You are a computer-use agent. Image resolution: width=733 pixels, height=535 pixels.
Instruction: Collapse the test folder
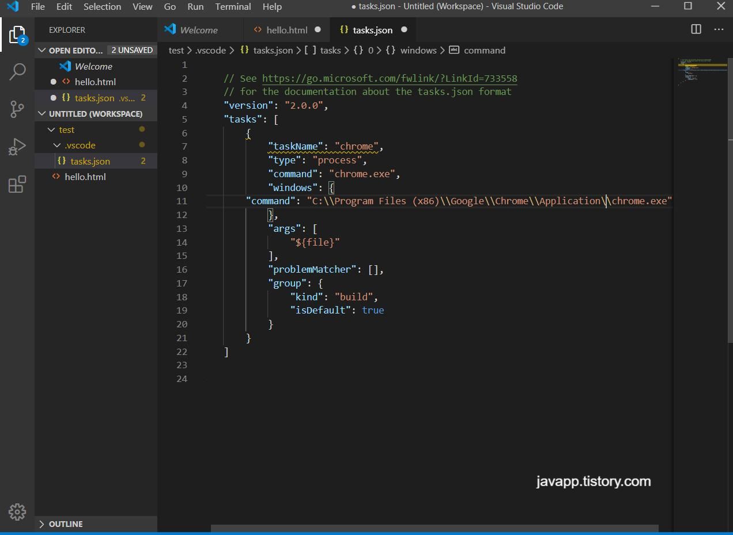(51, 130)
